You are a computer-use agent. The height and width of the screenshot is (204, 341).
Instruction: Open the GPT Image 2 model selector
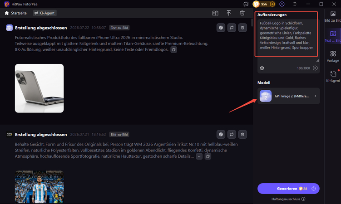click(289, 96)
